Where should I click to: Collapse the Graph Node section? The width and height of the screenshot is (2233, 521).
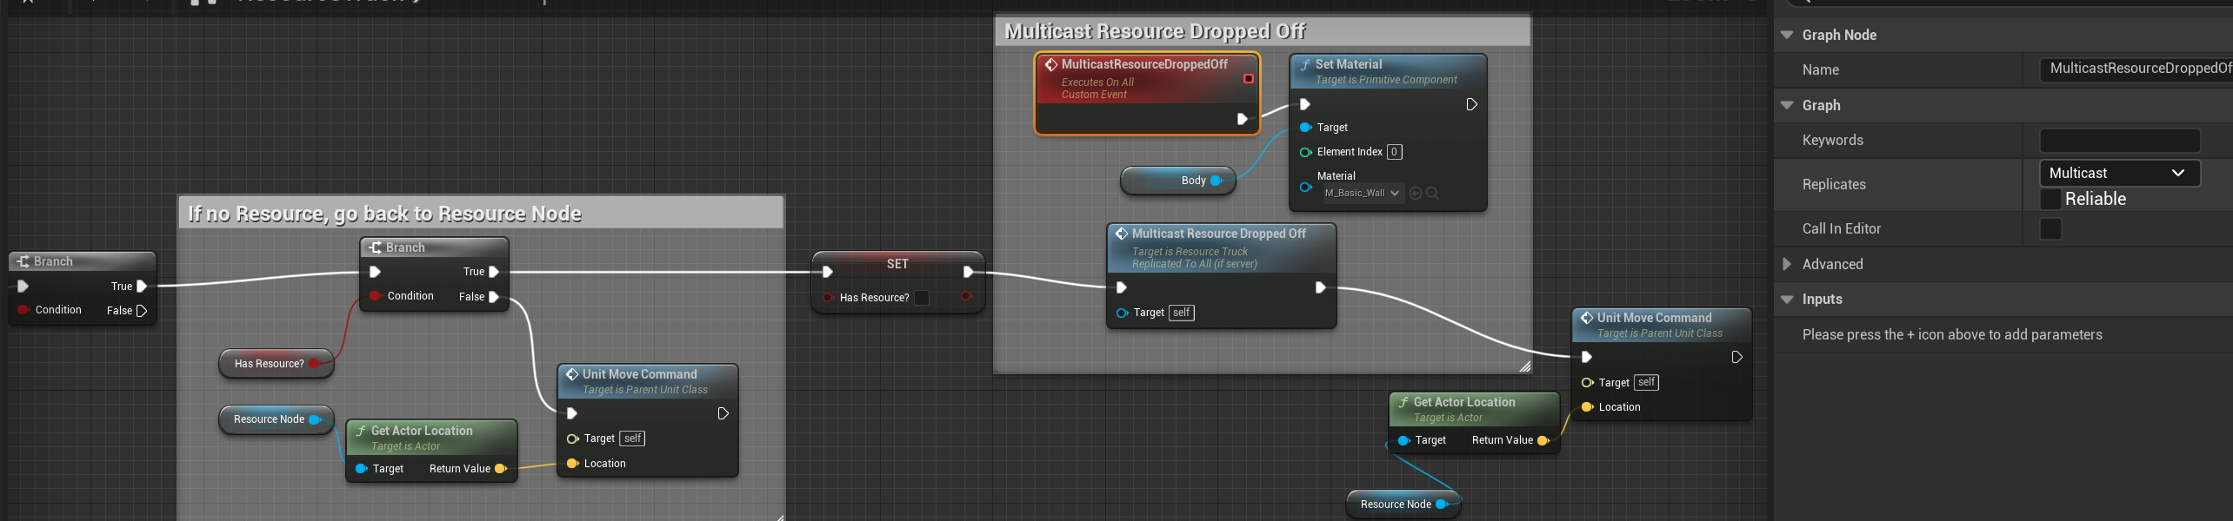point(1787,35)
